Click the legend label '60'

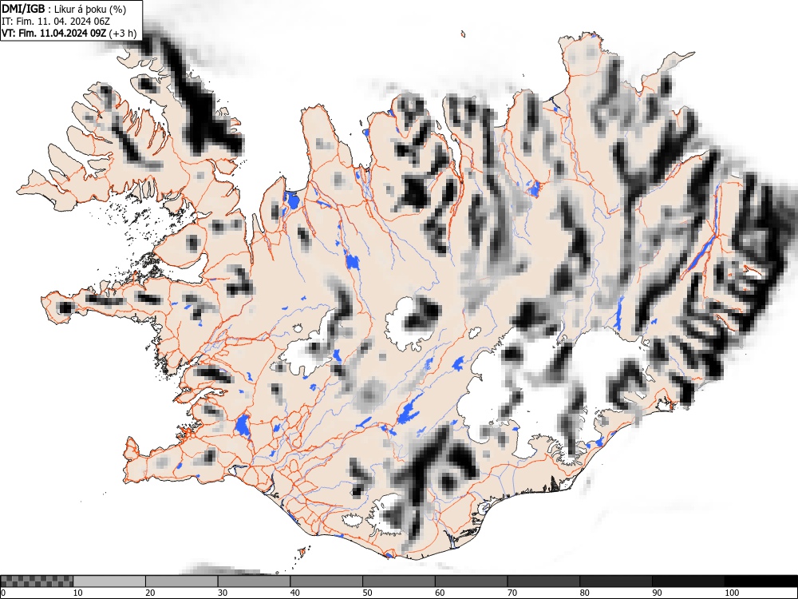pyautogui.click(x=440, y=593)
